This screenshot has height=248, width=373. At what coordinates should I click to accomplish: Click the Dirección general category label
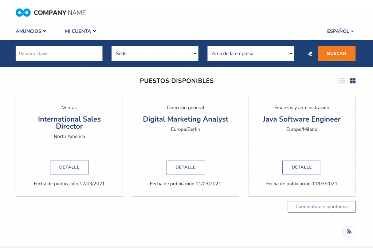[185, 107]
